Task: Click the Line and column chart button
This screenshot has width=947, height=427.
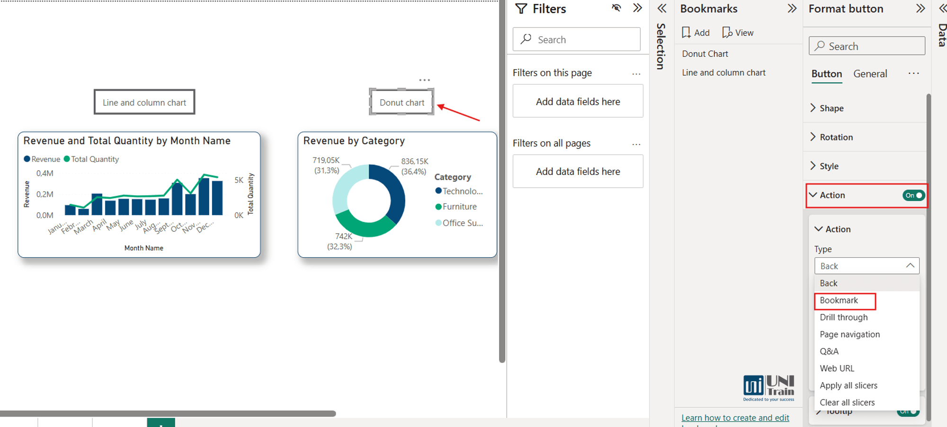Action: pos(144,102)
